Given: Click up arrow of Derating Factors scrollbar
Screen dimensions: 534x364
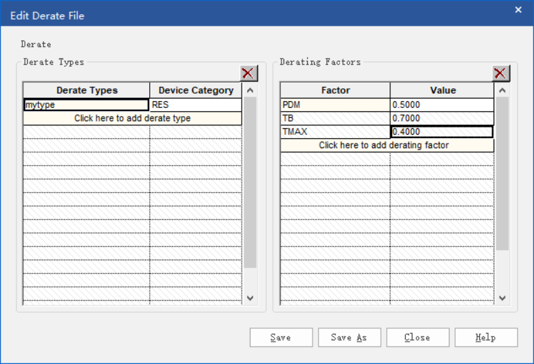Looking at the screenshot, I should point(502,90).
